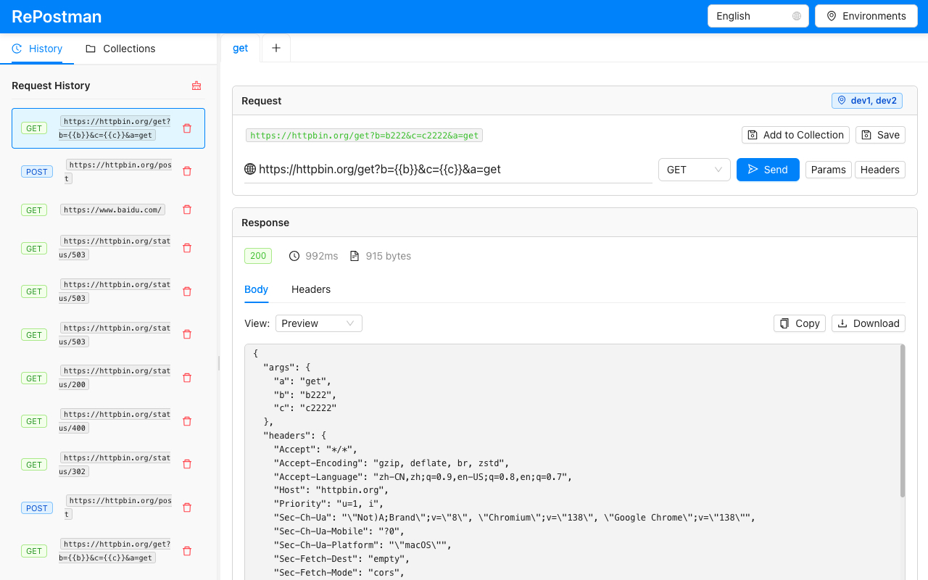928x580 pixels.
Task: Delete the selected first history entry
Action: click(x=187, y=128)
